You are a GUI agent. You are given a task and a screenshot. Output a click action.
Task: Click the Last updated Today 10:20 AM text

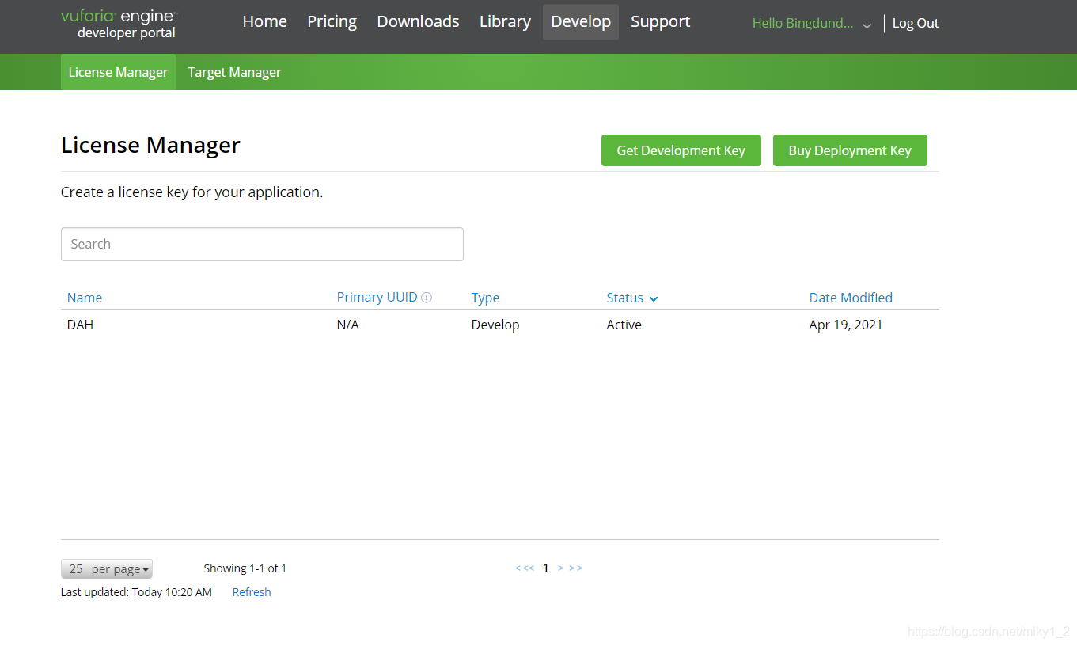pyautogui.click(x=136, y=592)
